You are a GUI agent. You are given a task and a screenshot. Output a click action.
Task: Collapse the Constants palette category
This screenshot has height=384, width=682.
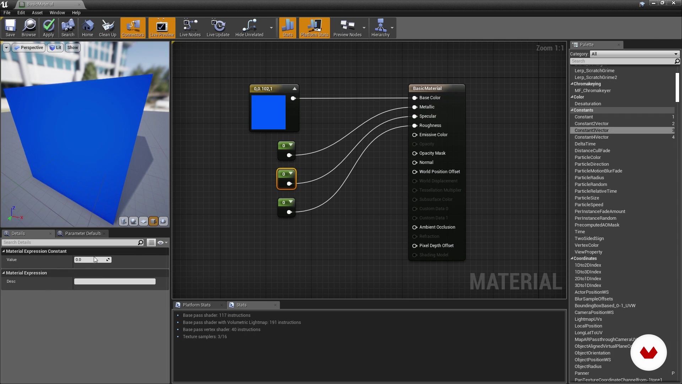tap(572, 110)
